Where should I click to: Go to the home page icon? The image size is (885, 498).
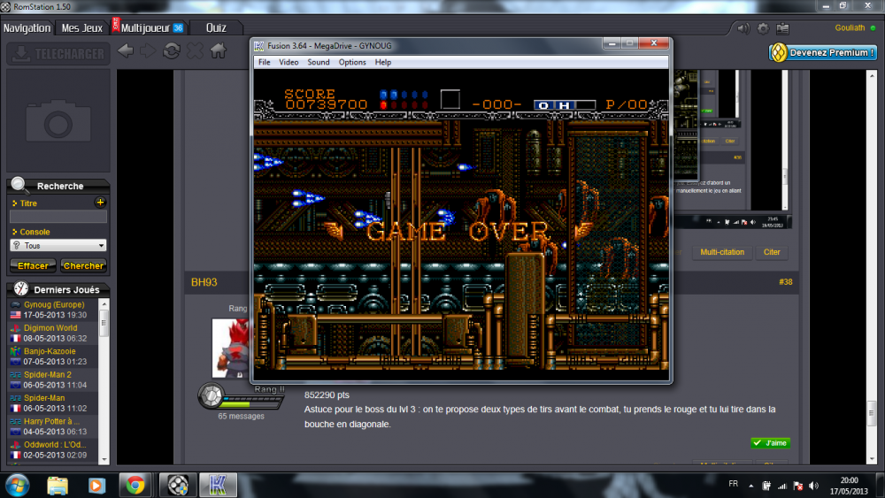coord(219,50)
